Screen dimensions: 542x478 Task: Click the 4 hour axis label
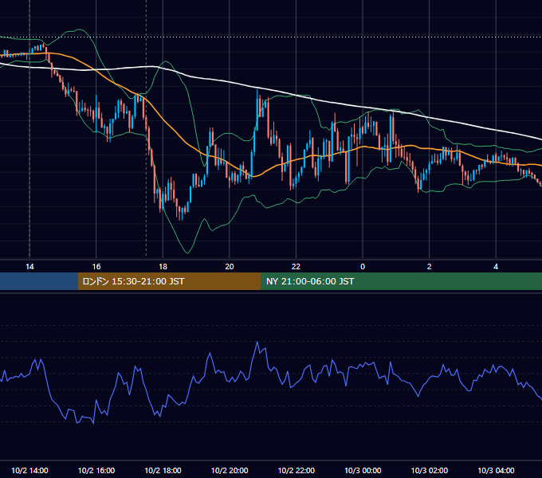pyautogui.click(x=496, y=267)
